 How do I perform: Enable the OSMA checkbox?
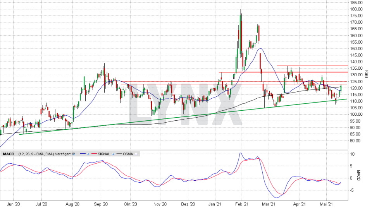(x=136, y=154)
